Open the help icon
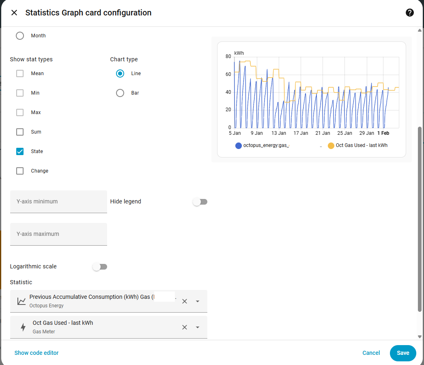The width and height of the screenshot is (424, 365). [410, 13]
